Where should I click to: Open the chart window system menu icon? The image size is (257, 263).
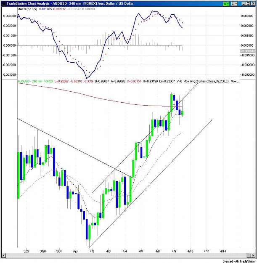[x=3, y=3]
